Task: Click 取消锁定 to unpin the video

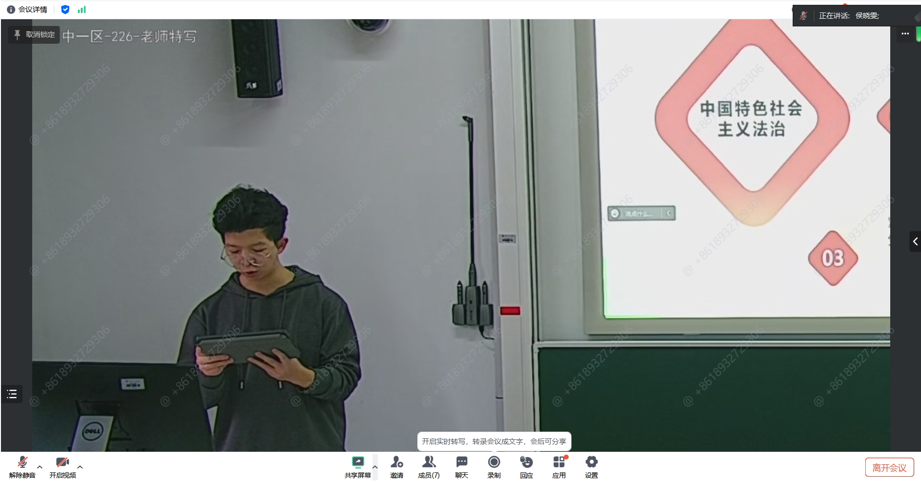Action: (x=34, y=35)
